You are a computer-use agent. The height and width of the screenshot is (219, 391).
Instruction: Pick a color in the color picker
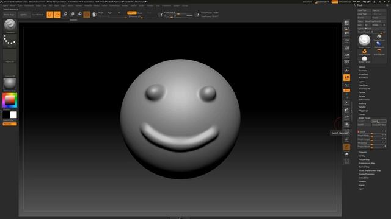[10, 100]
